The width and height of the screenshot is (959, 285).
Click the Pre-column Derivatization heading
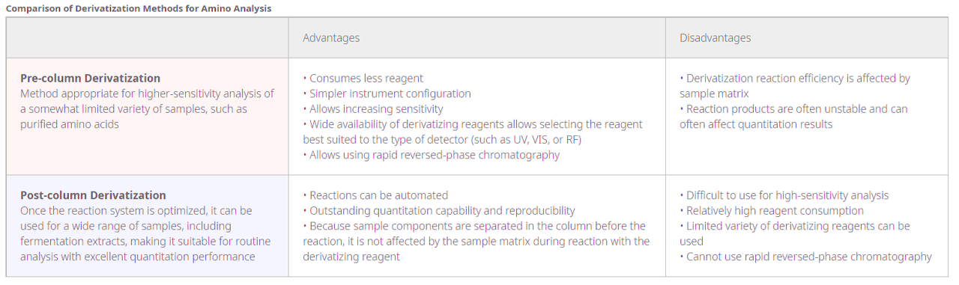click(90, 78)
